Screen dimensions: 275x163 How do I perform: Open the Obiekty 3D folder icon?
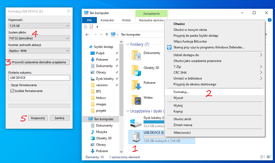[x=136, y=70]
